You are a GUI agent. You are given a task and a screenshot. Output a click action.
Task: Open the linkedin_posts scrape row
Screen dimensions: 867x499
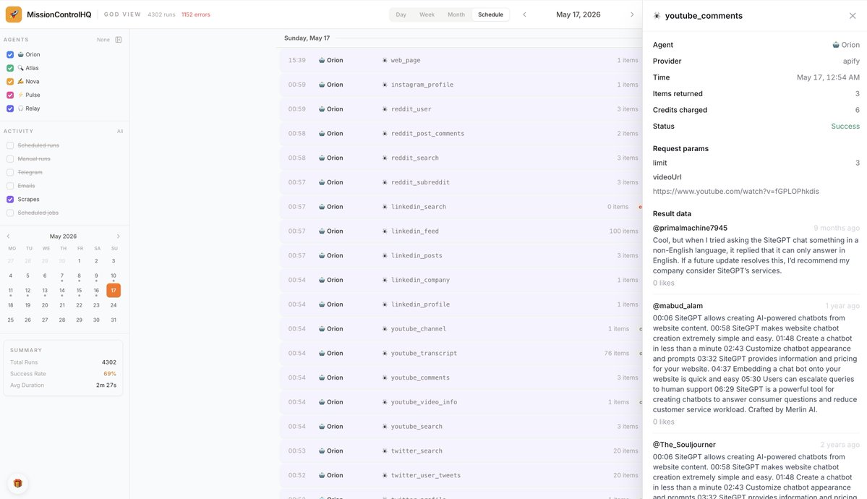pyautogui.click(x=461, y=255)
